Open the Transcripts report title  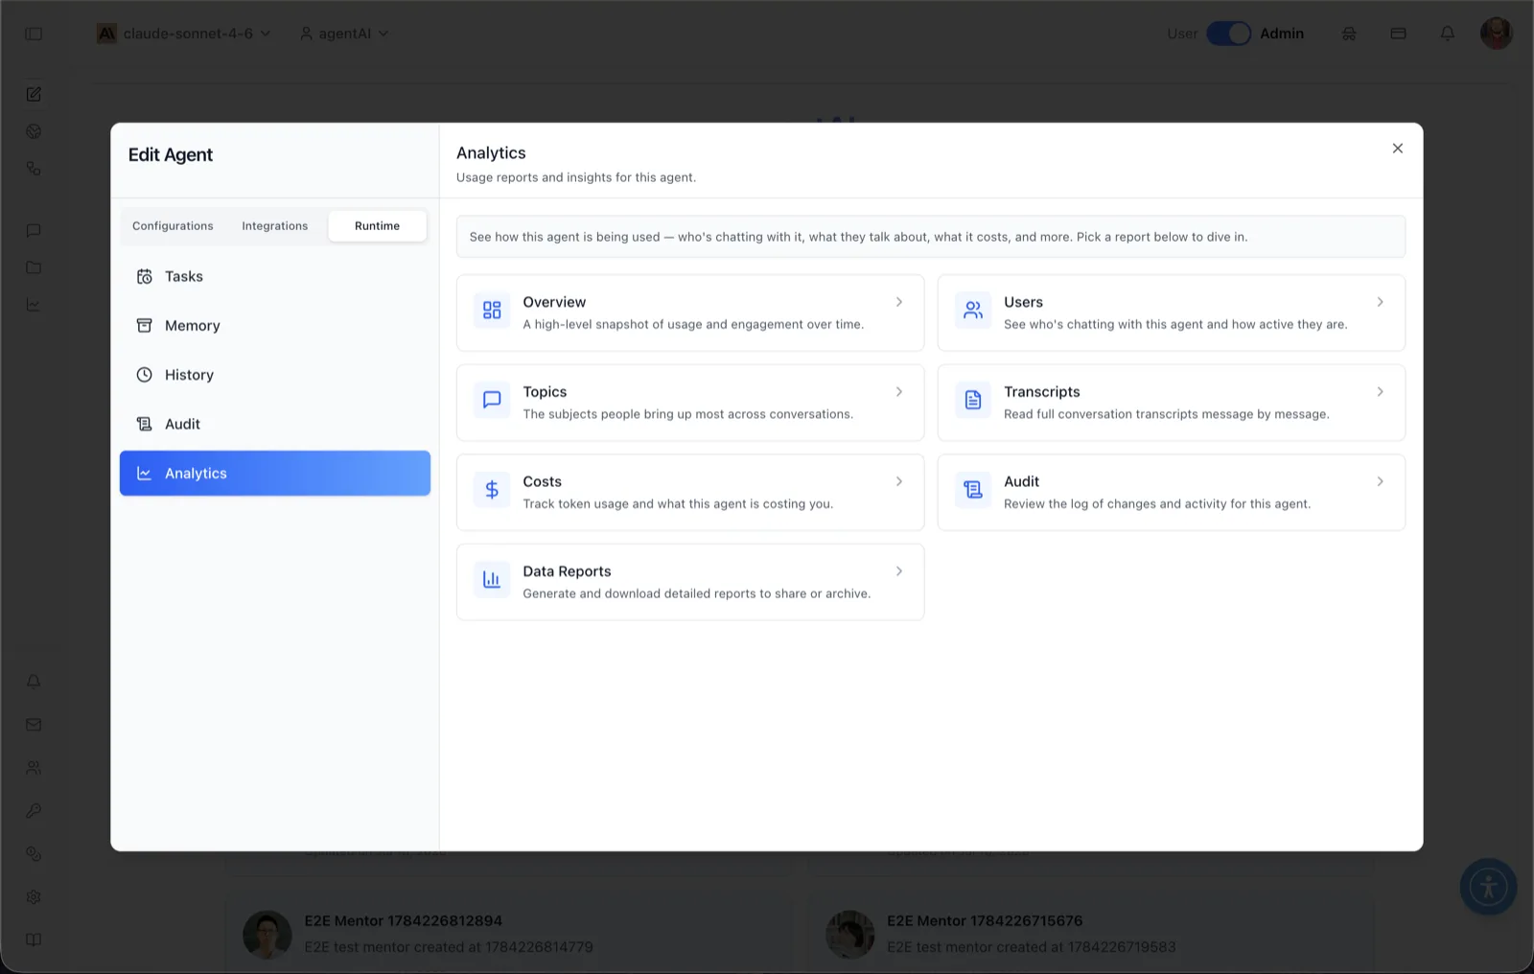(1041, 392)
